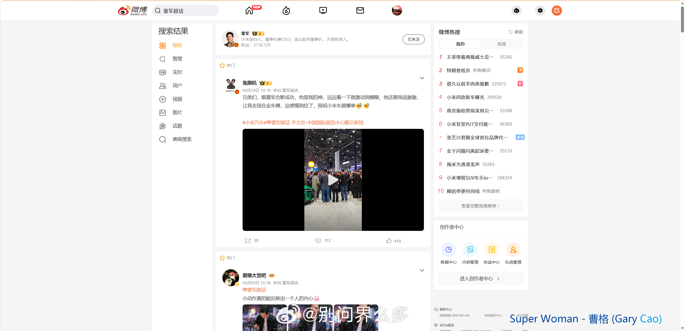Click the 进入创作者中心 button

click(481, 279)
